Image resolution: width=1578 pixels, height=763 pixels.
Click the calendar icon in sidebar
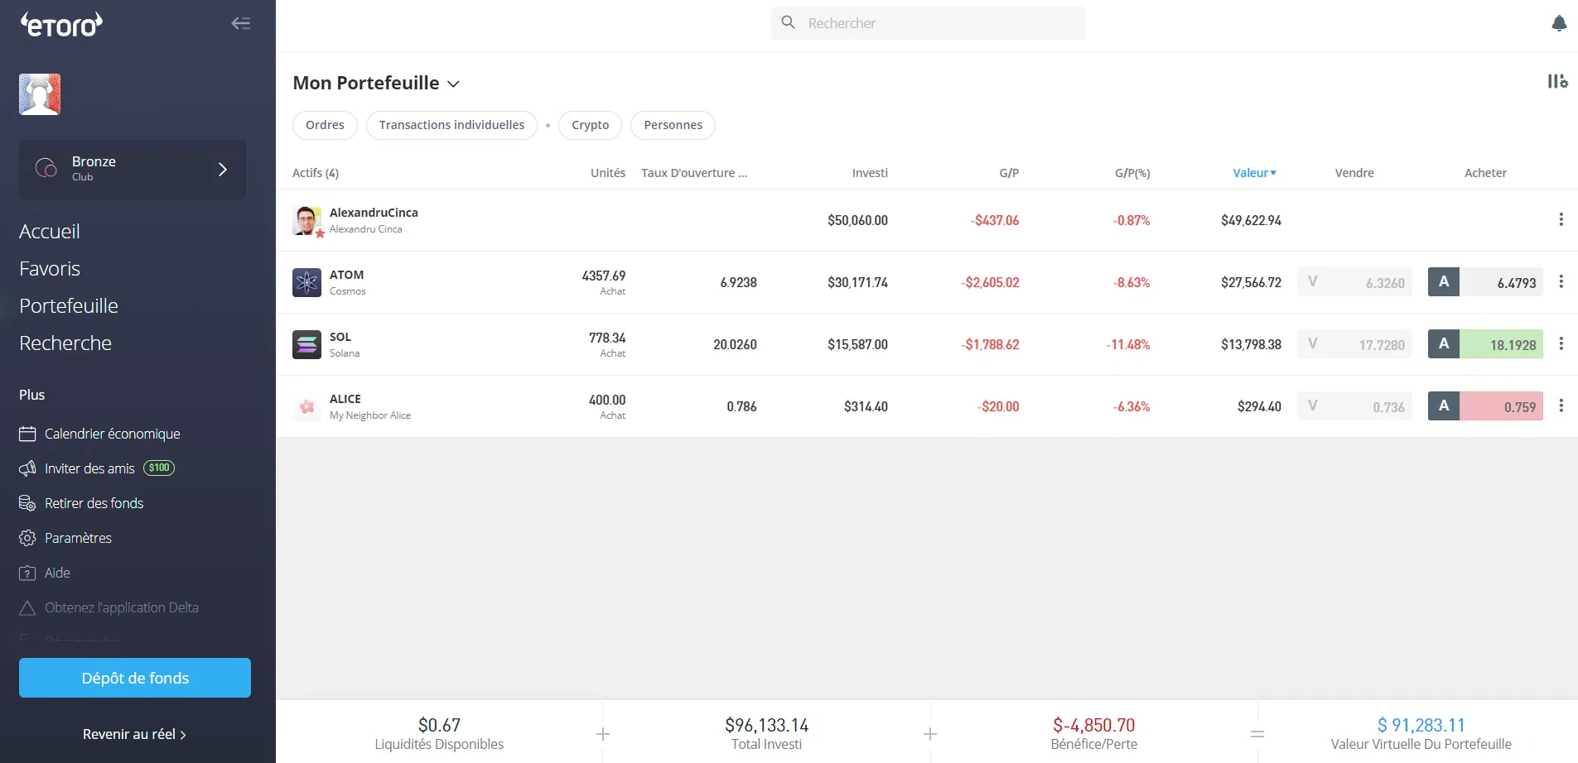27,434
